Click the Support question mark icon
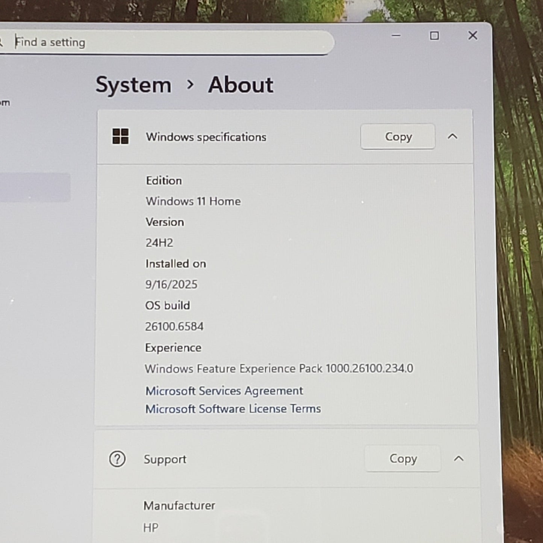Image resolution: width=543 pixels, height=543 pixels. point(117,459)
